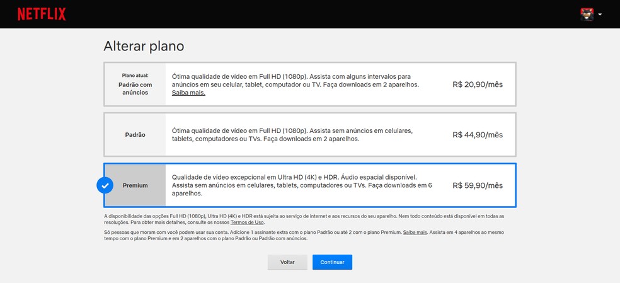This screenshot has width=620, height=283.
Task: Open Saiba mais link about extra members
Action: tap(415, 233)
